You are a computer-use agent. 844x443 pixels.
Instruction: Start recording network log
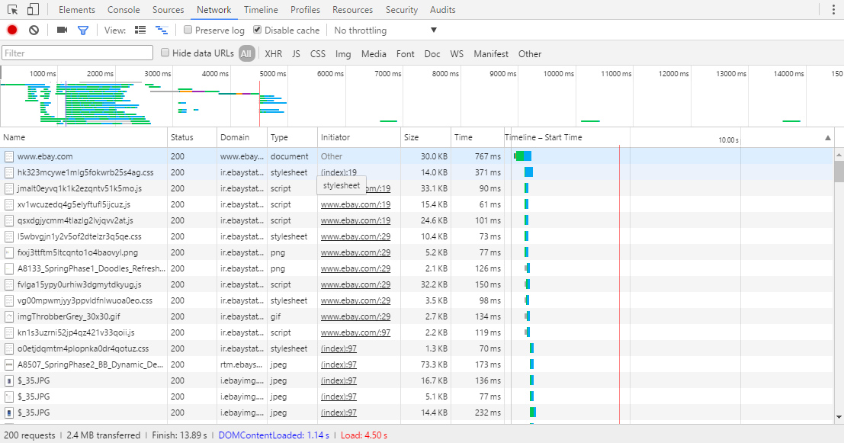coord(11,29)
